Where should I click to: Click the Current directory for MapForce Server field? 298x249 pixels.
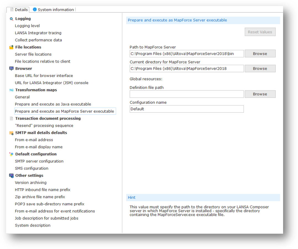[187, 68]
